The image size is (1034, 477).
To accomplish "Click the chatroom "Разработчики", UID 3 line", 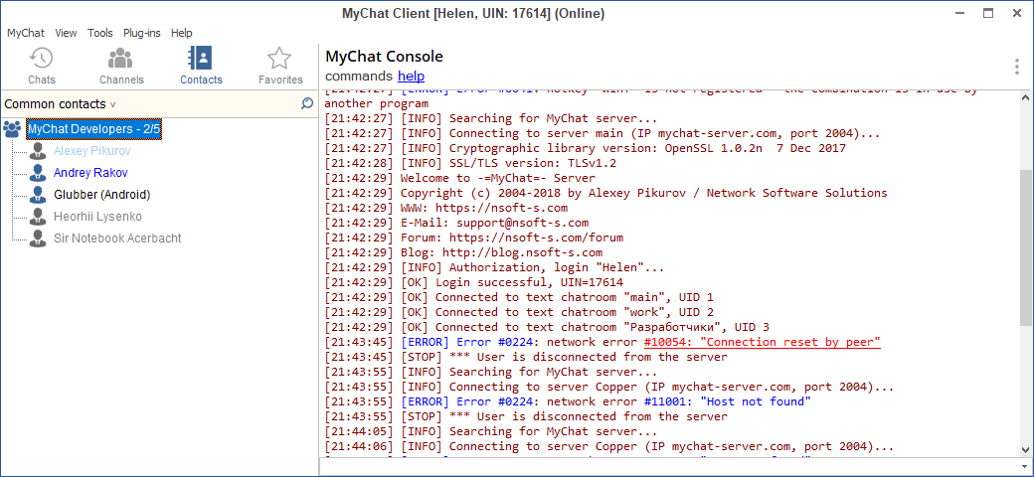I will coord(548,327).
